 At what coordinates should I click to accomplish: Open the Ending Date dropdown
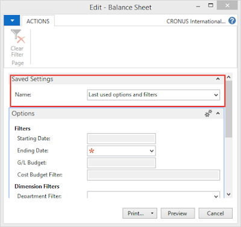(x=152, y=151)
